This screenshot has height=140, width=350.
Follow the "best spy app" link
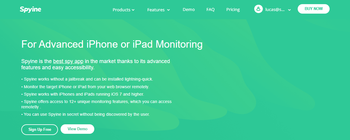tap(68, 61)
